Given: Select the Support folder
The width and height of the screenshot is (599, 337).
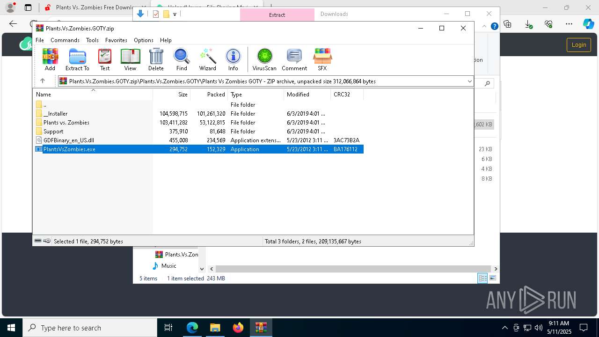Looking at the screenshot, I should tap(199, 132).
